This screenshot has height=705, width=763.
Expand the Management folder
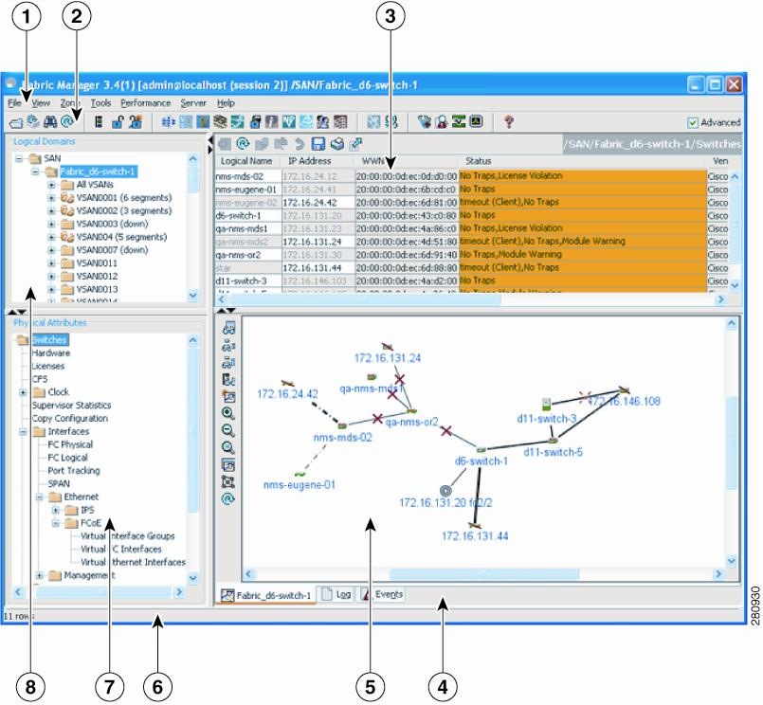click(40, 575)
